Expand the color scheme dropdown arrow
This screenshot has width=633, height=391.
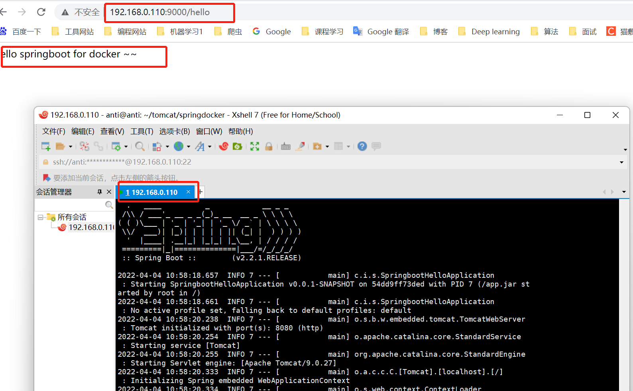(x=167, y=147)
